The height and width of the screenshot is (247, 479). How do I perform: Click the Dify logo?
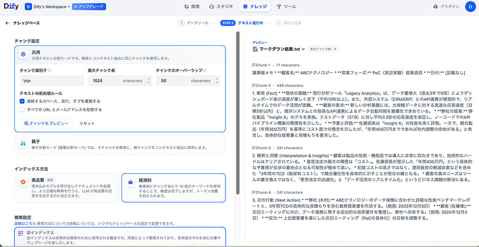tap(10, 7)
